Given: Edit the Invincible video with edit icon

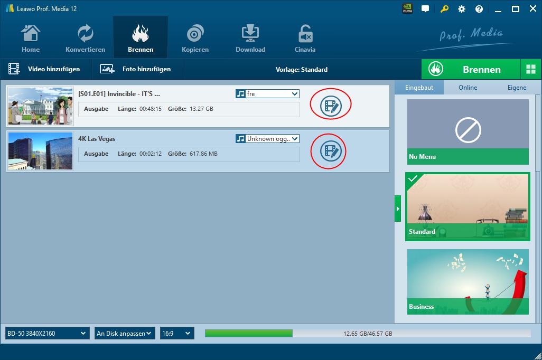Looking at the screenshot, I should tap(331, 106).
